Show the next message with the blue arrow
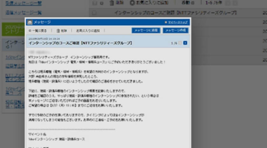267x148 pixels. (x=185, y=43)
